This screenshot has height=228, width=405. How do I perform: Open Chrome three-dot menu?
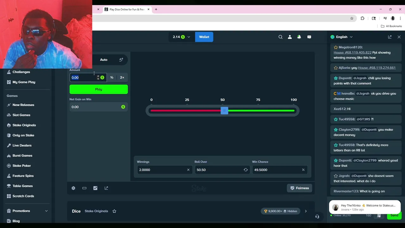(400, 18)
